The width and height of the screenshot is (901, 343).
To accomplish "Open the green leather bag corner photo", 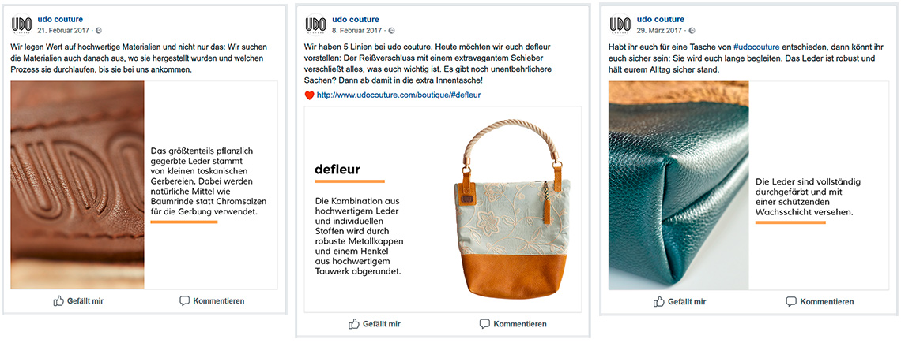I will [679, 185].
